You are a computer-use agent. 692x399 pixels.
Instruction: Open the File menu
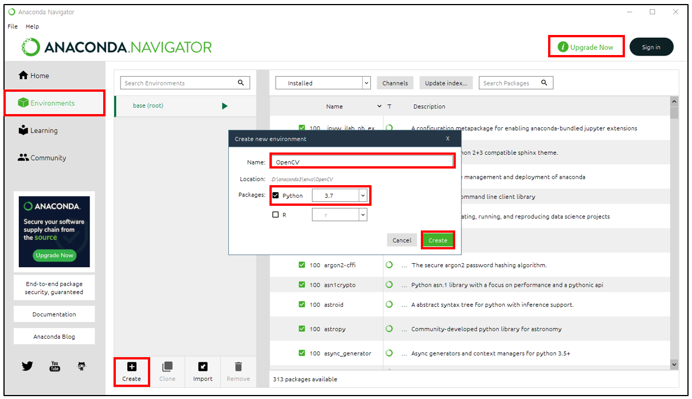pyautogui.click(x=13, y=26)
